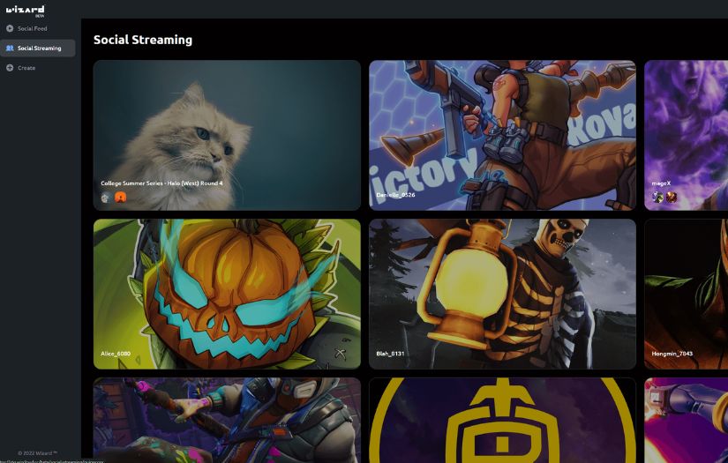Open the Social Feed menu item
The height and width of the screenshot is (463, 728).
click(x=38, y=28)
